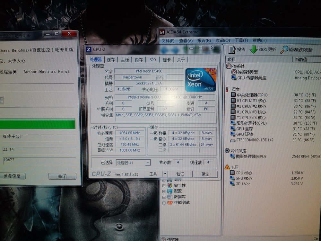Click the 2544 RPM (40%) fan value

[x=306, y=156]
